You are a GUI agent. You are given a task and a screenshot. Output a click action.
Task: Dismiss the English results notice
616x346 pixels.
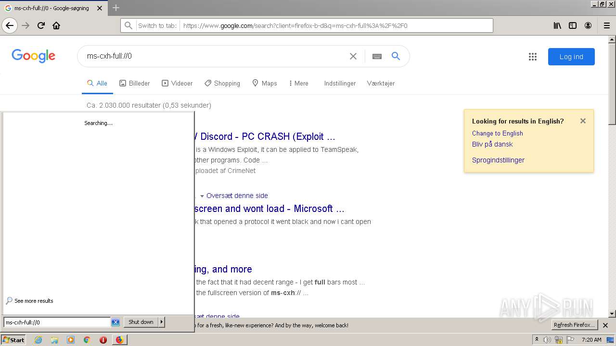[583, 121]
